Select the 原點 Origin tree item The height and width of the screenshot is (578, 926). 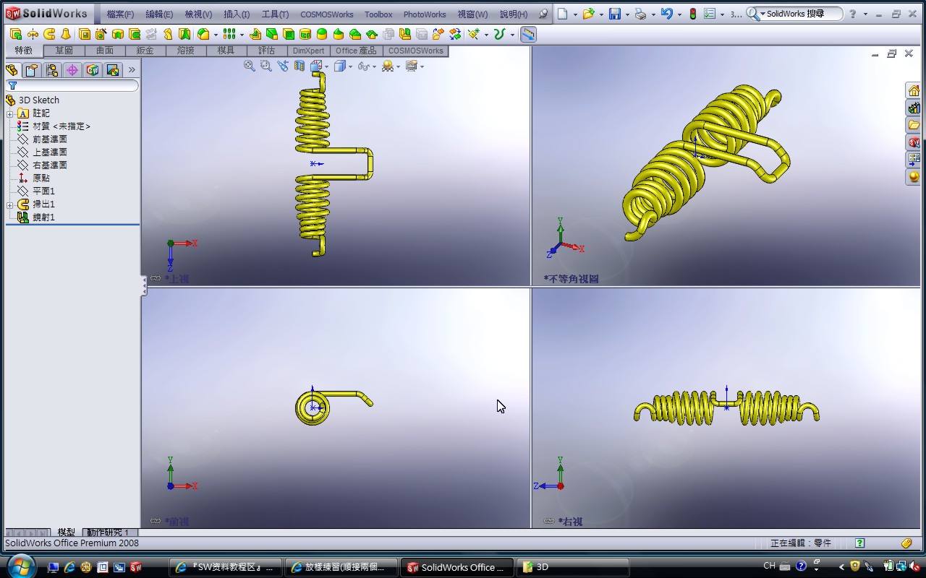tap(41, 178)
